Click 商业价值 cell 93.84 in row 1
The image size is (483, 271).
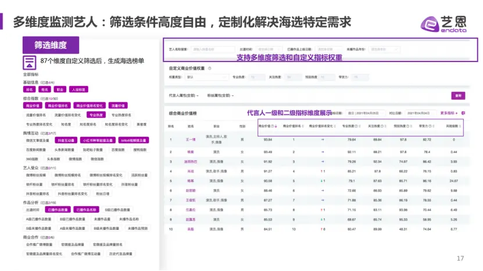click(268, 140)
